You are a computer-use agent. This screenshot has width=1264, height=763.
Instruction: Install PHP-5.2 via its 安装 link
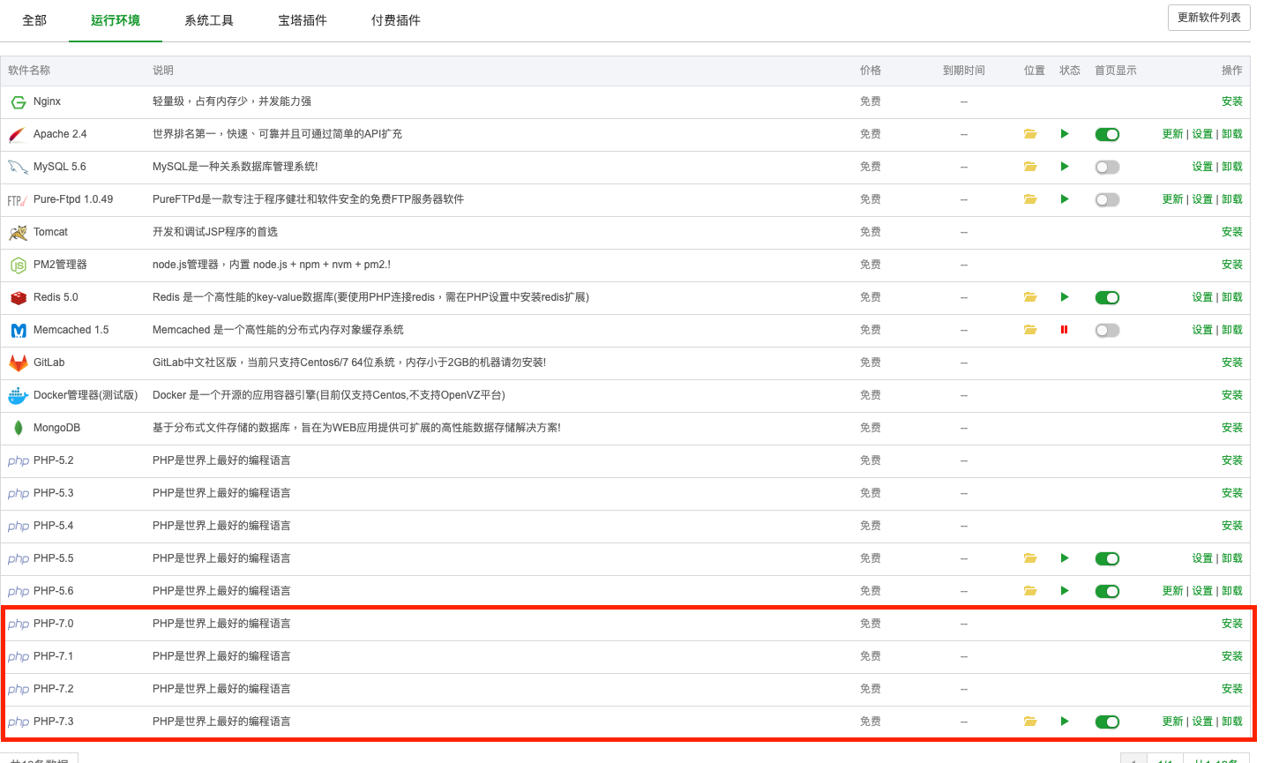1232,460
